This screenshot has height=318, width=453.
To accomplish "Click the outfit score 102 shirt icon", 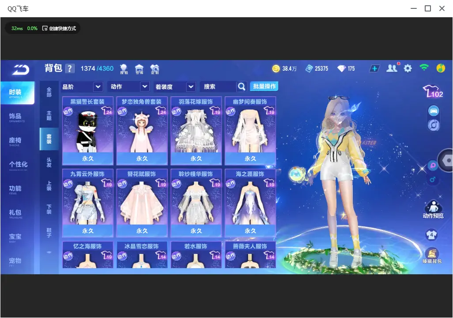I will 433,91.
